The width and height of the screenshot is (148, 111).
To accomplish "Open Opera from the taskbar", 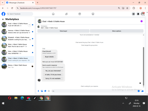I will coord(9,98).
